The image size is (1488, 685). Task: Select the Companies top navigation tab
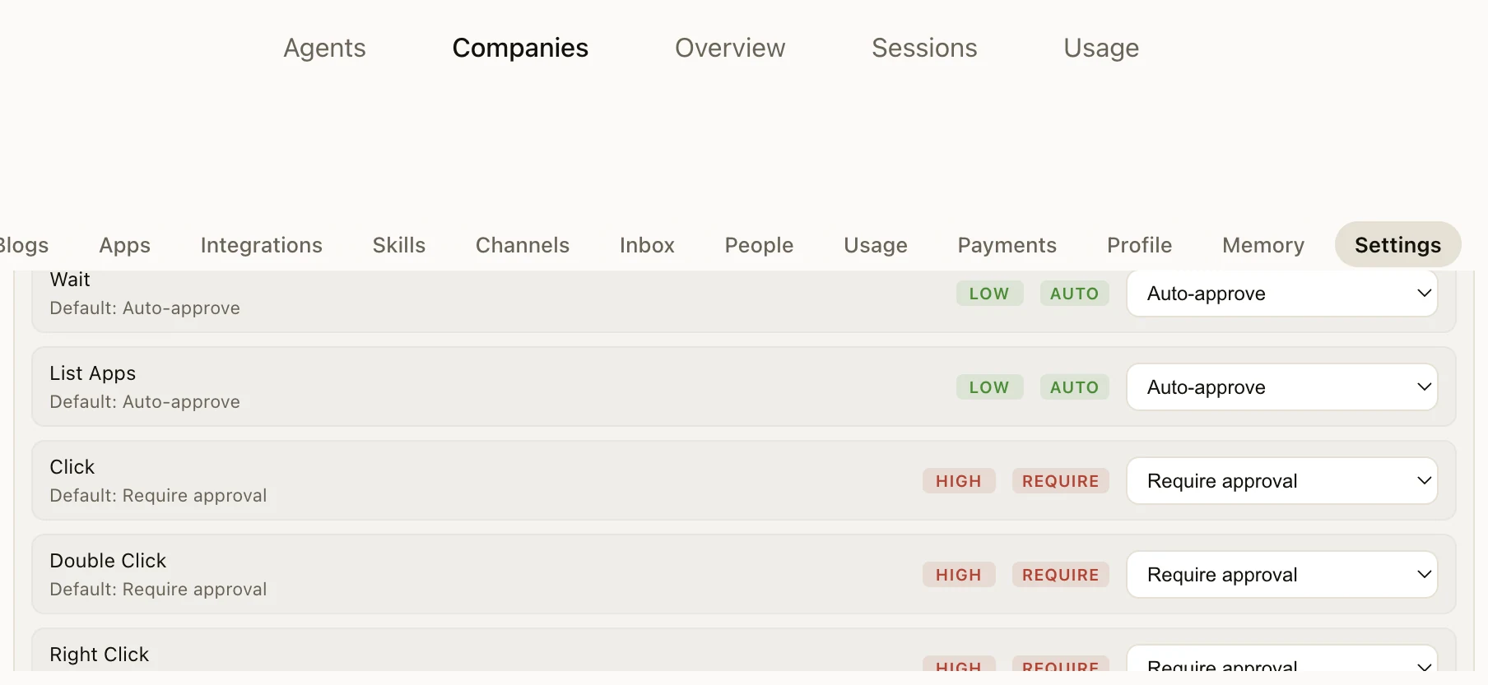[520, 48]
